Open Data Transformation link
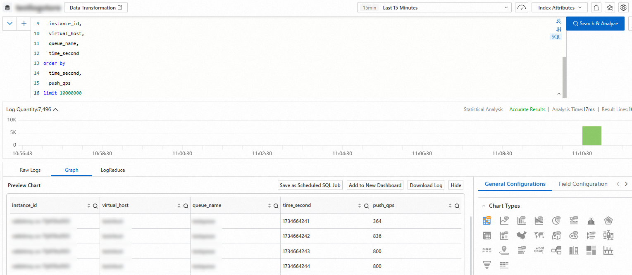The width and height of the screenshot is (632, 275). tap(96, 8)
